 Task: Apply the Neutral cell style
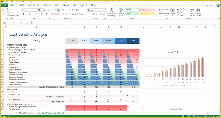[147, 13]
